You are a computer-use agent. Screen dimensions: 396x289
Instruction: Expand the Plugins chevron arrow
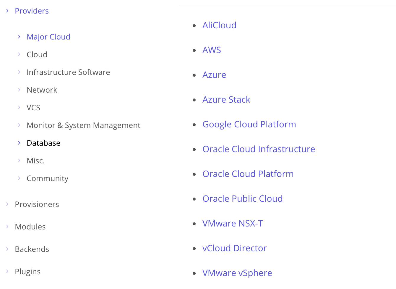[x=7, y=271]
